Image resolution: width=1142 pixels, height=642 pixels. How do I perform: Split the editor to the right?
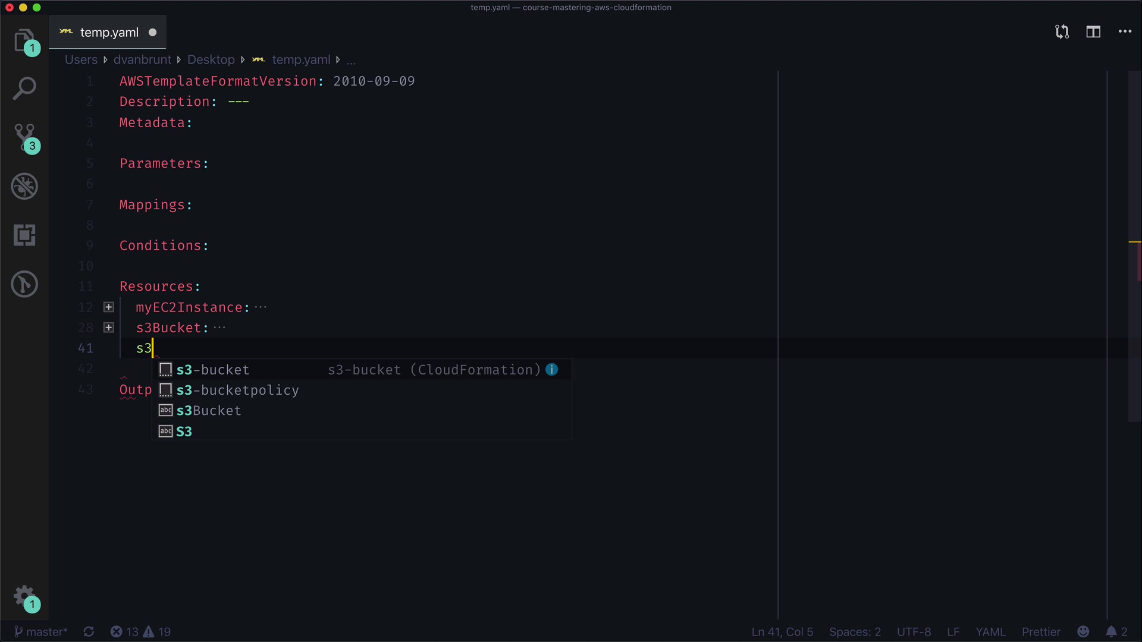pos(1093,32)
